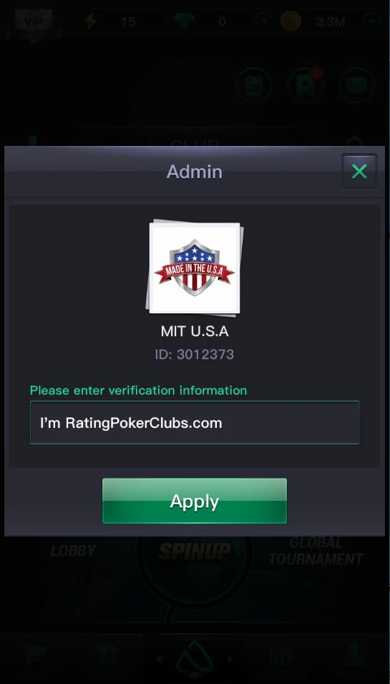Select GLOBAL TOURNAMENT
This screenshot has height=684, width=390.
click(x=316, y=551)
